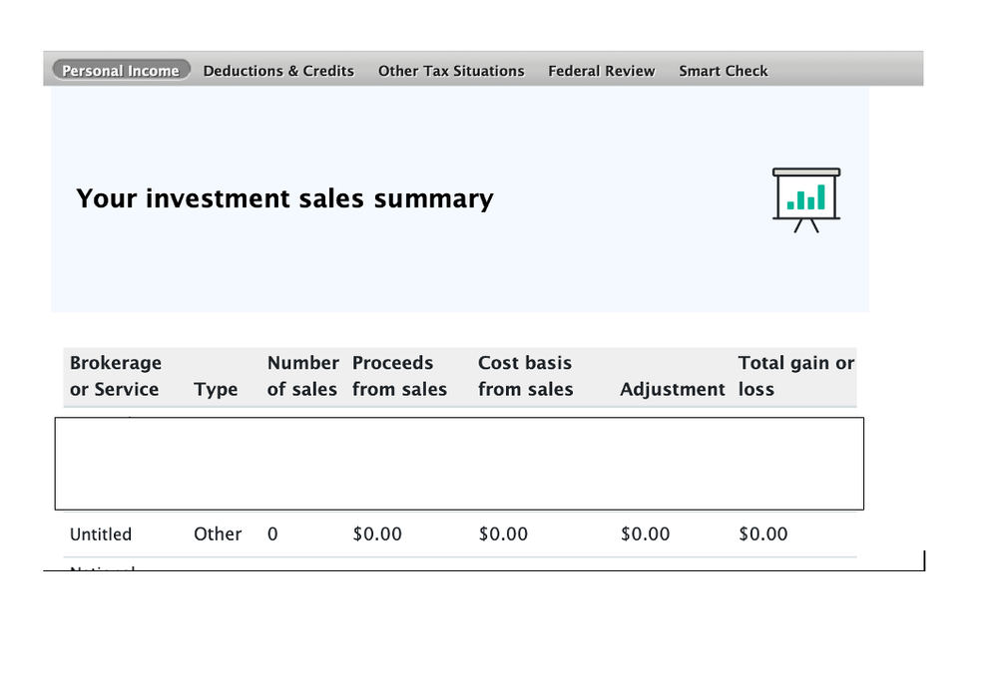Click the Untitled row's cost basis $0.00
The image size is (997, 699).
coord(503,534)
